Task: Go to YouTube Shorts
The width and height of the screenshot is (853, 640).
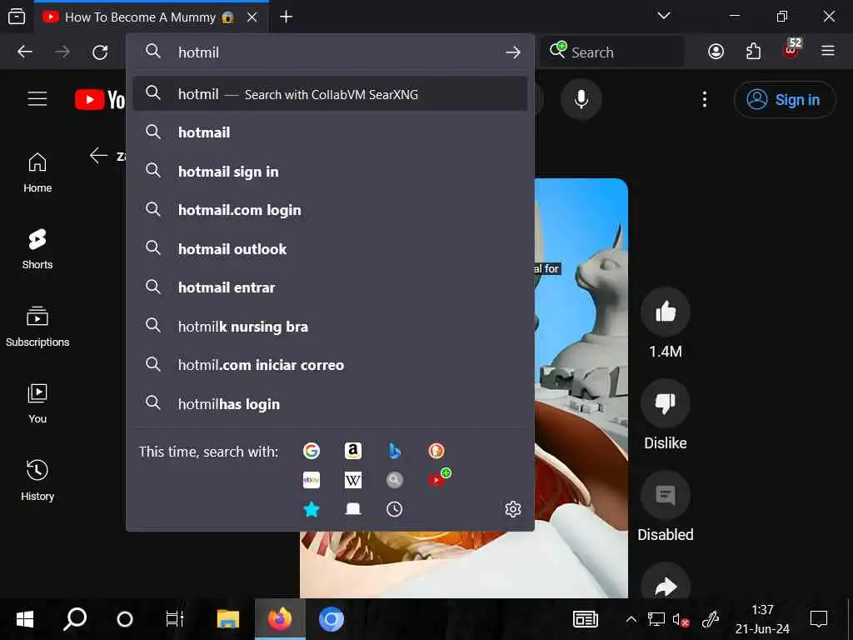Action: [x=37, y=249]
